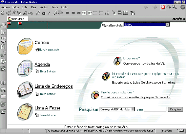Open the Texto menu
186x134 pixels.
point(54,7)
